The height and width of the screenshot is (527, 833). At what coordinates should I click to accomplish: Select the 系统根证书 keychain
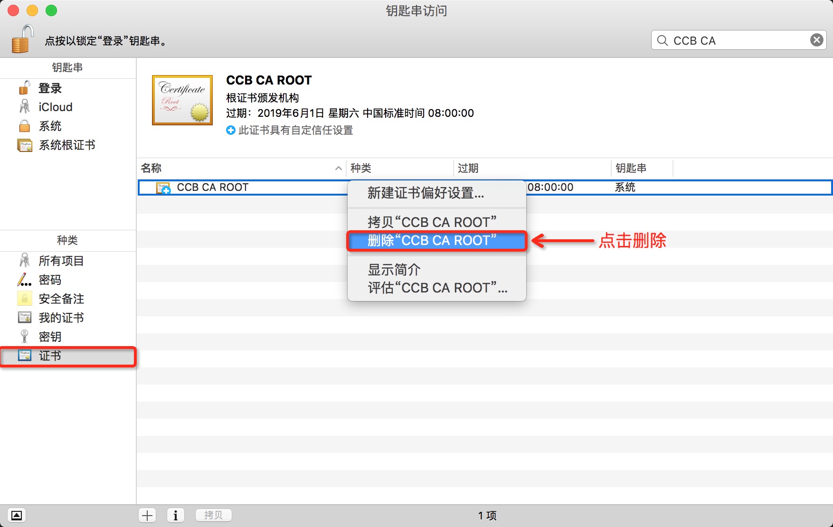68,145
